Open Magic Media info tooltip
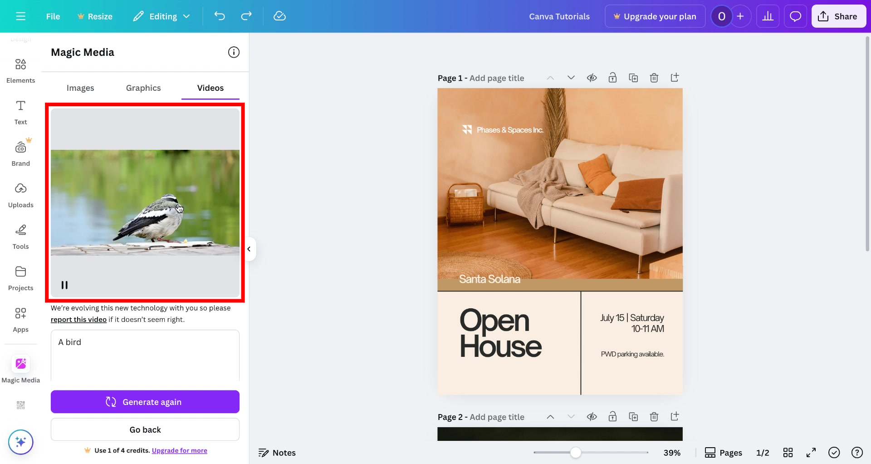 [234, 52]
